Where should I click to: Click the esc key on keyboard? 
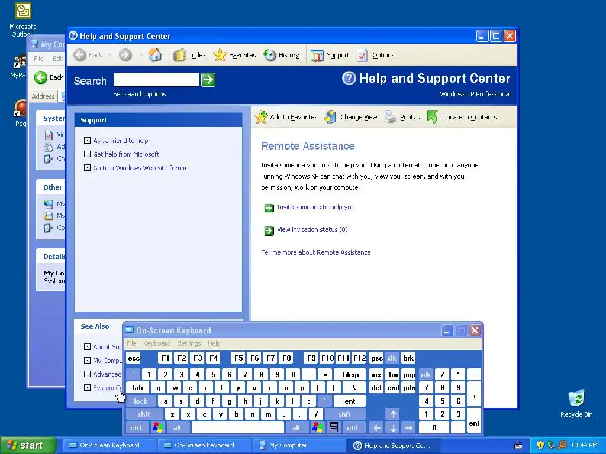(x=134, y=358)
